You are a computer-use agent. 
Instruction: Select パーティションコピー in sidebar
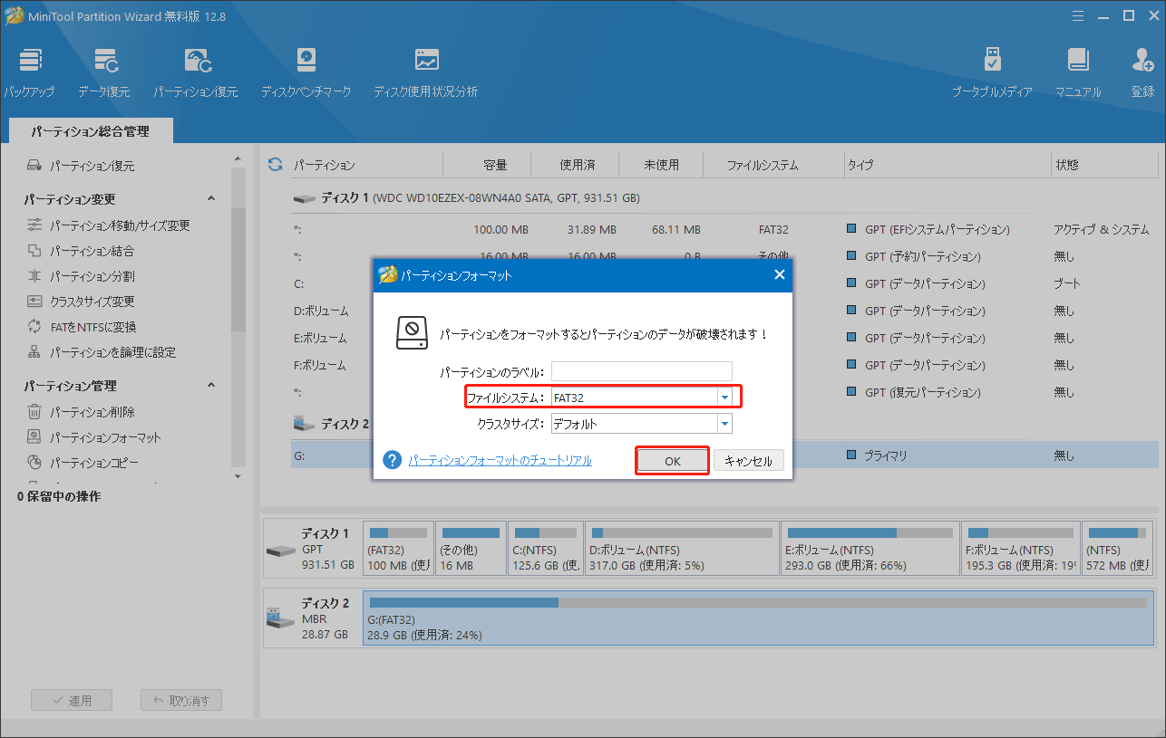[94, 463]
